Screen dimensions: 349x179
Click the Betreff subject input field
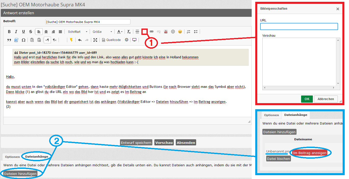[x=88, y=22]
